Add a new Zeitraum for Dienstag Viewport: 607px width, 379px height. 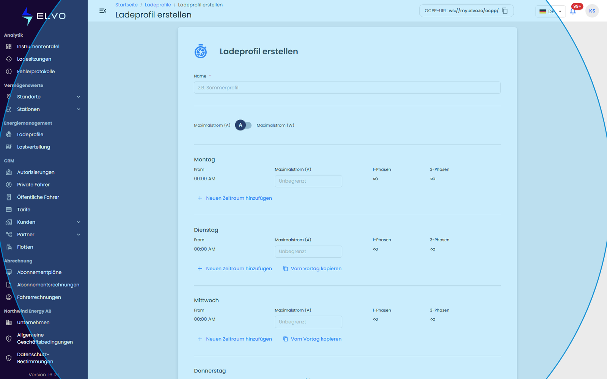pos(235,269)
